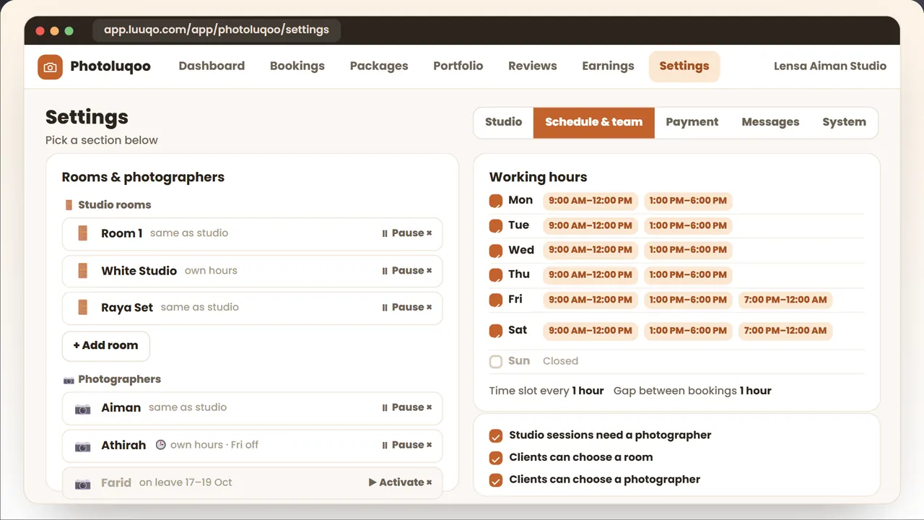Uncheck Clients can choose a photographer
The image size is (924, 520).
[x=496, y=480]
